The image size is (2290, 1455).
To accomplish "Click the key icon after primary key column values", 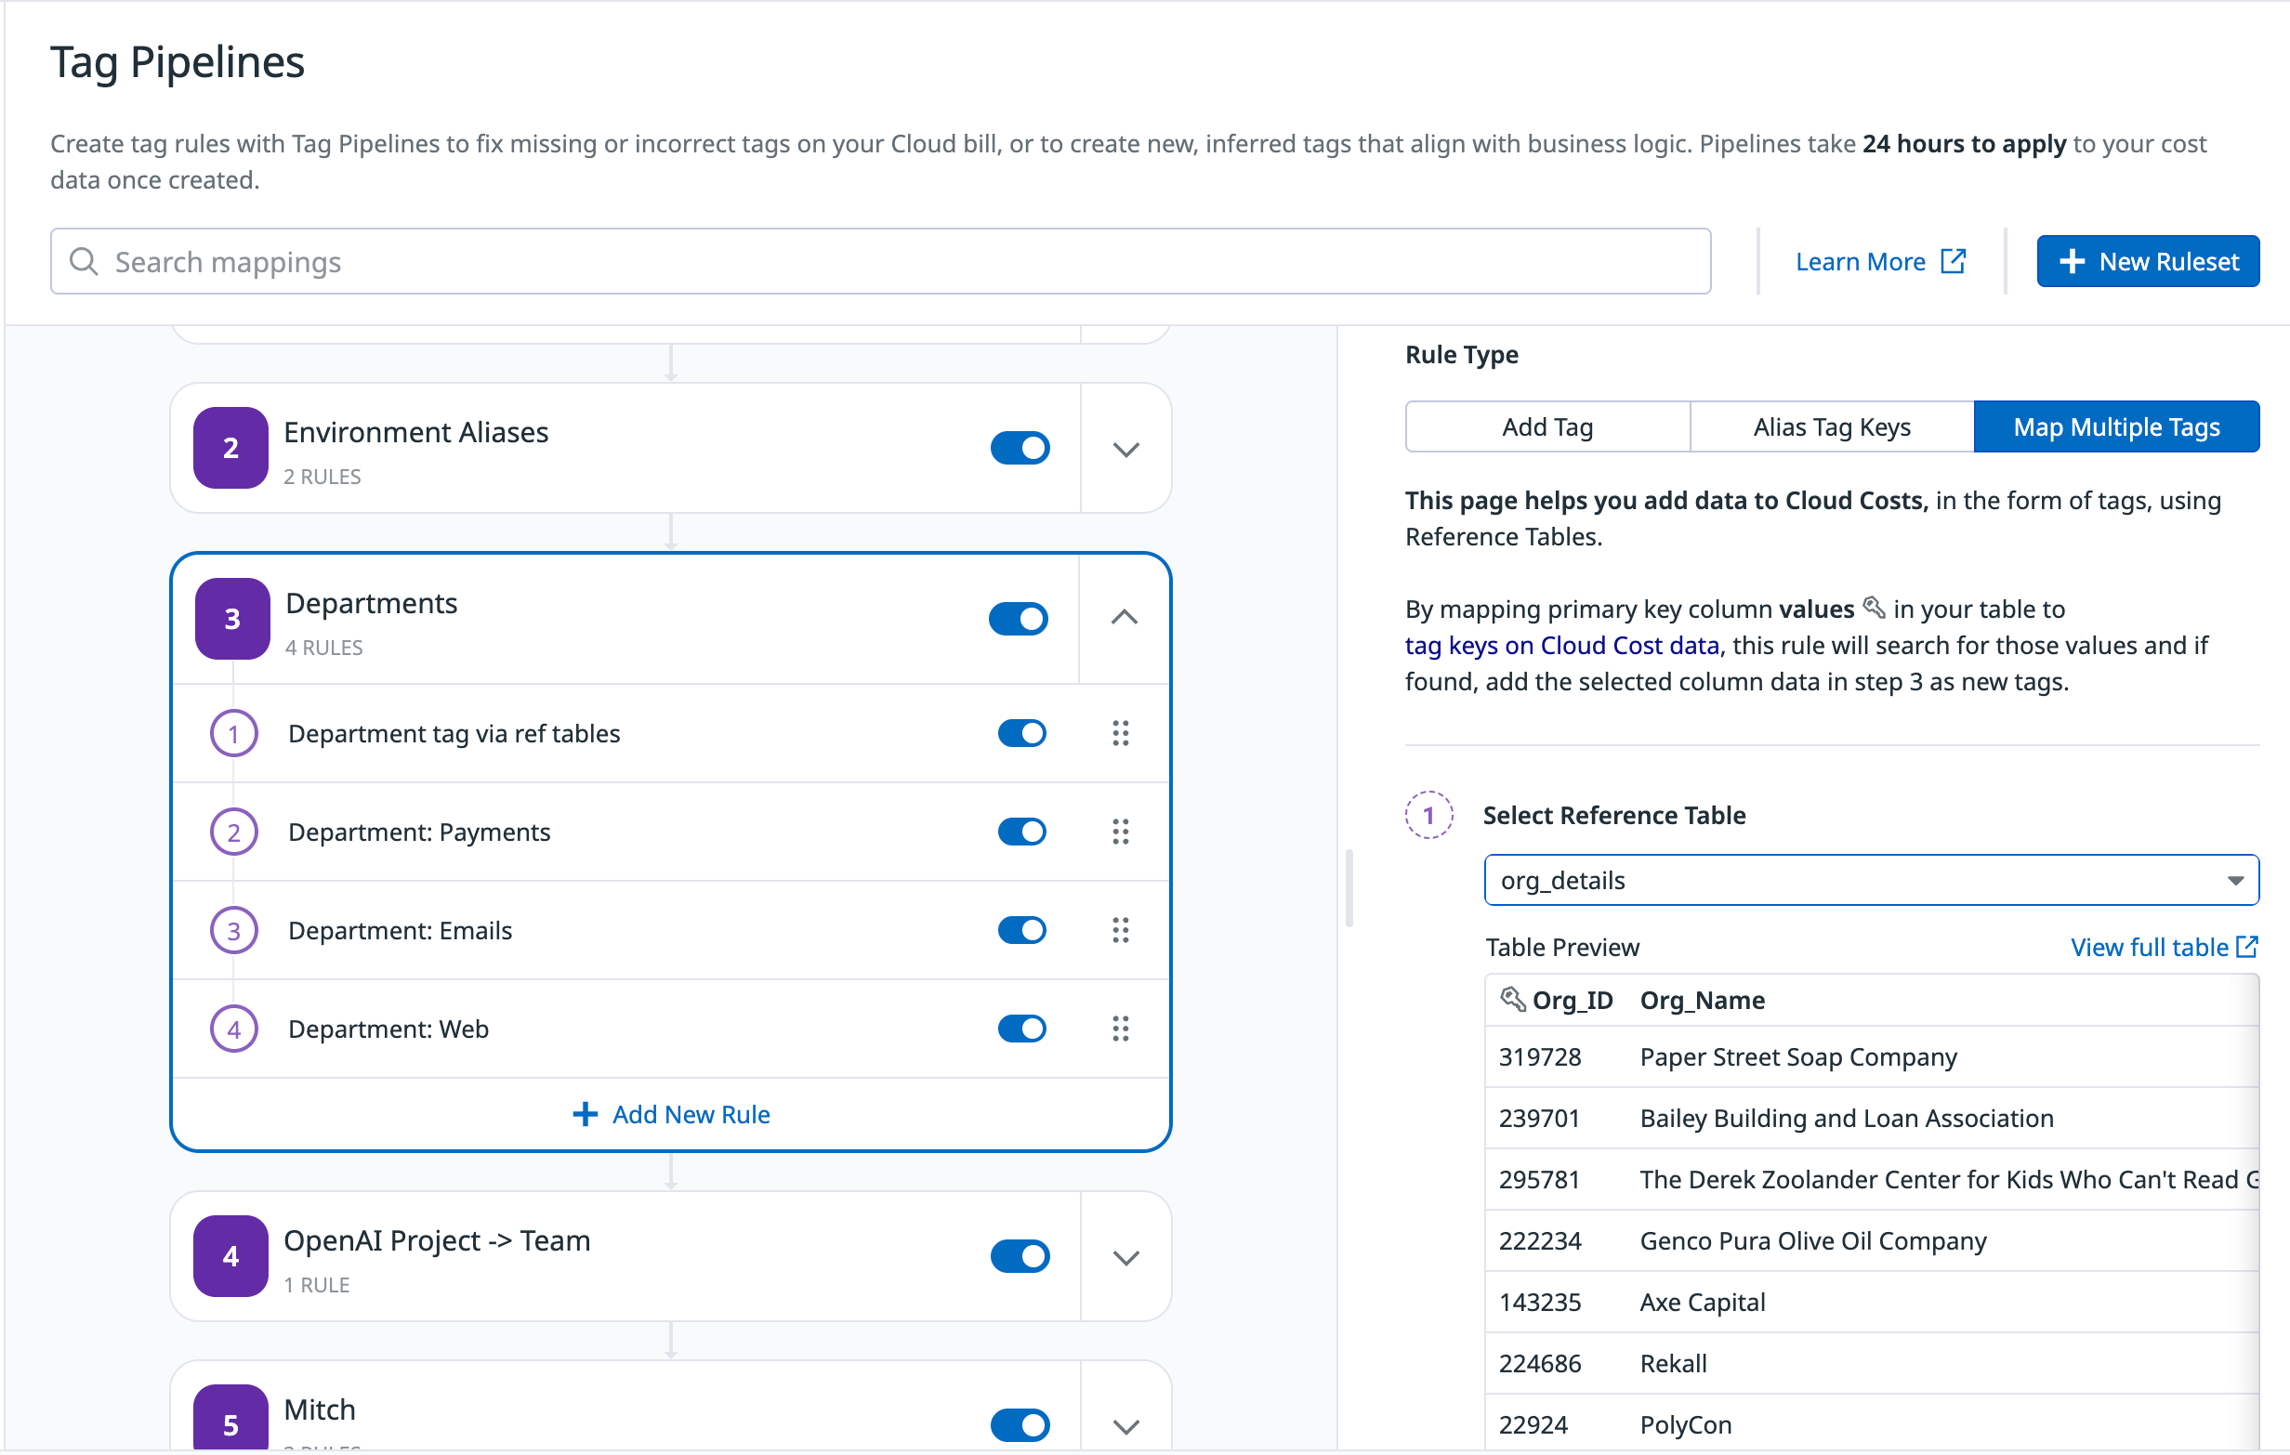I will 1875,608.
